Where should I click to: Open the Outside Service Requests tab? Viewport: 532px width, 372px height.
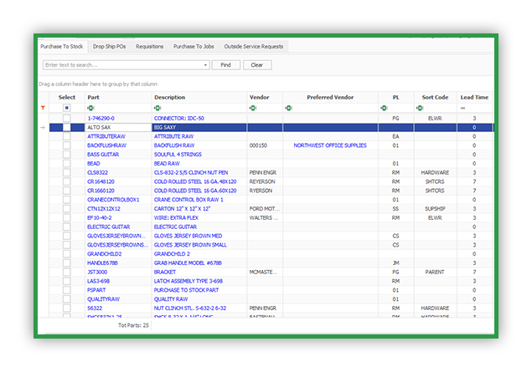tap(254, 46)
